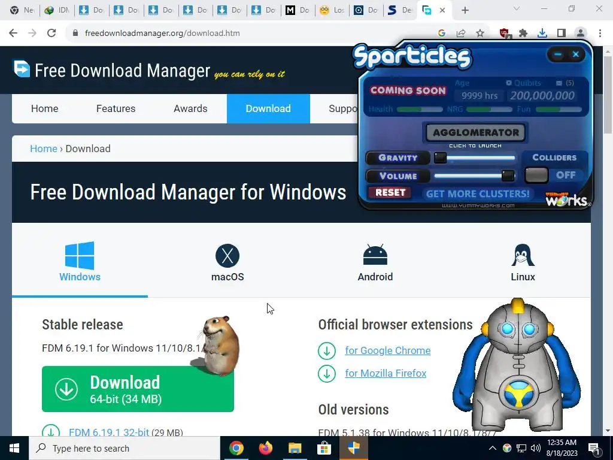
Task: Click the page vertical scrollbar thumb
Action: coord(608,94)
